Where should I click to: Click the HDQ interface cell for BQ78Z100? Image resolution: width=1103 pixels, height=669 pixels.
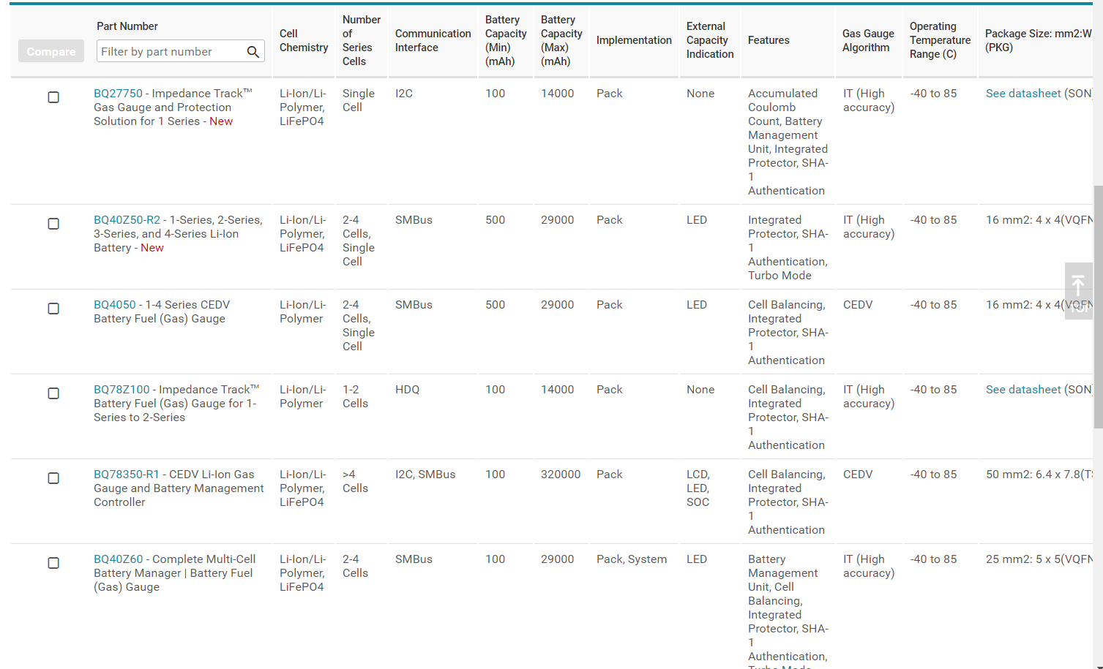(x=408, y=390)
